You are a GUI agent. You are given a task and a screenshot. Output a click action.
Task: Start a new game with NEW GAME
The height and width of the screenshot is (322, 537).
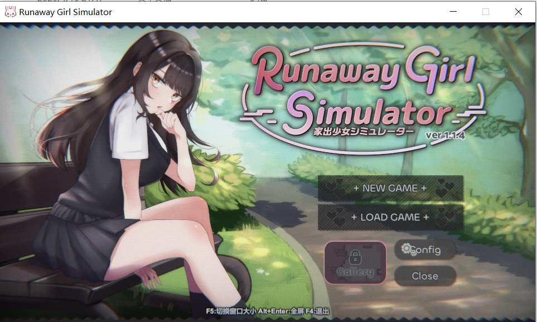pos(390,188)
